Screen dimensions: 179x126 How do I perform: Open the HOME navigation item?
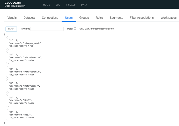46,5
